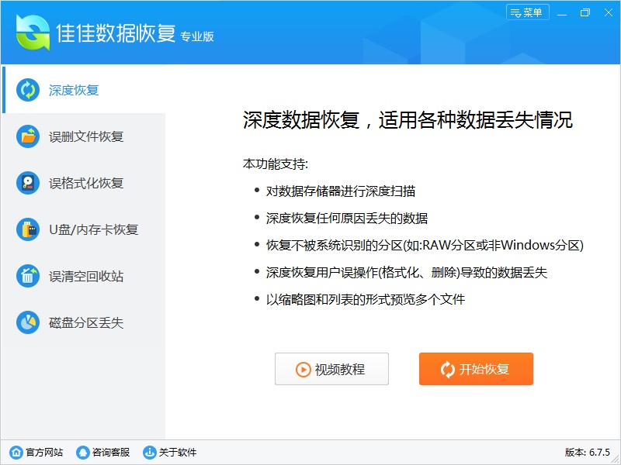
Task: Click the 以缩略图和列表的形式预览多个文件 text
Action: 365,299
